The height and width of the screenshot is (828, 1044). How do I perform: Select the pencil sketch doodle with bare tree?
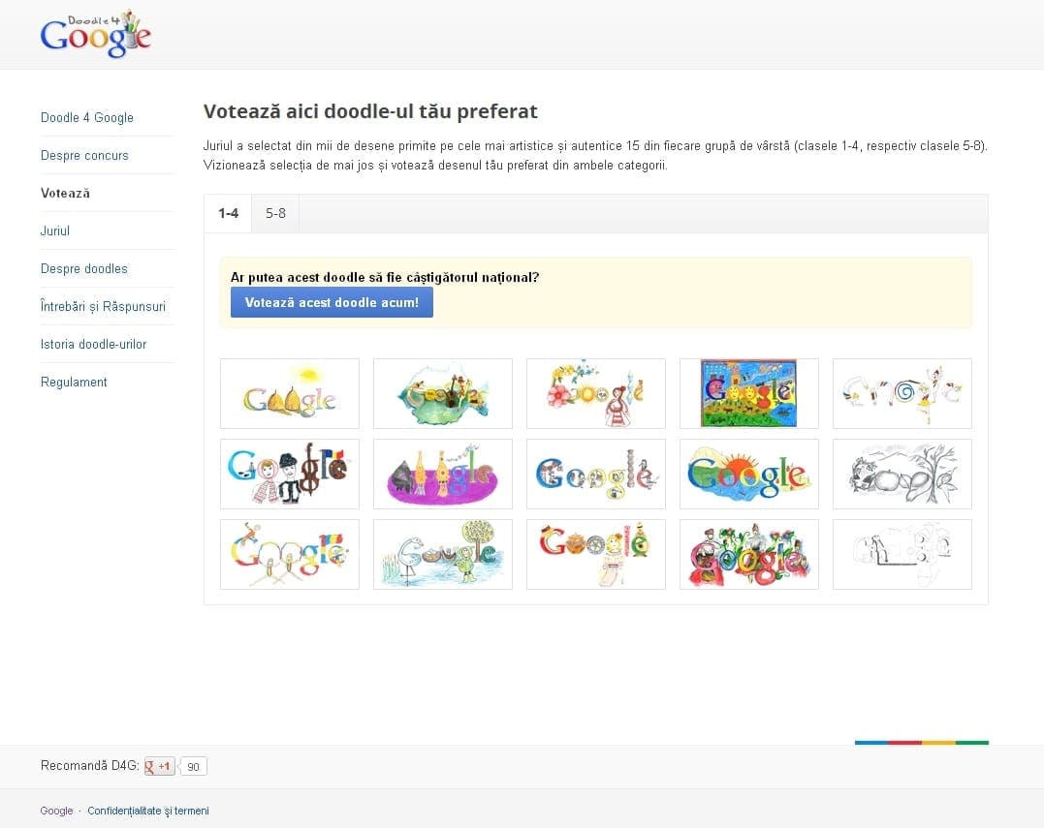(x=902, y=474)
